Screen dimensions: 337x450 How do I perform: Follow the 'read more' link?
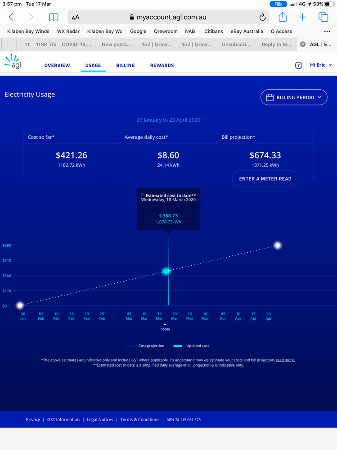[x=285, y=360]
